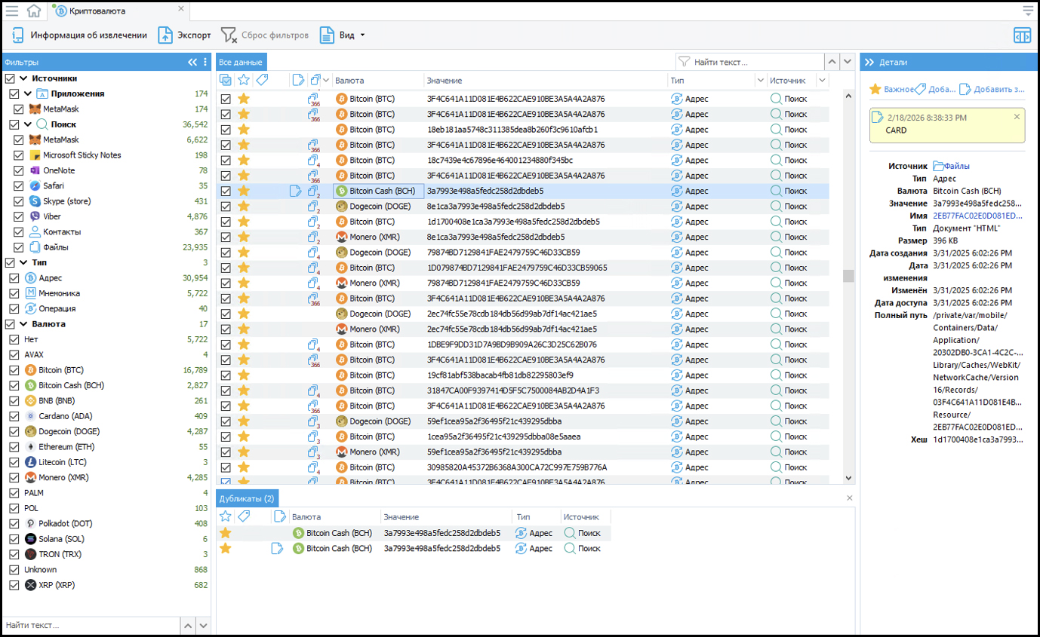Open the Тип column filter dropdown in the main table
The height and width of the screenshot is (637, 1040).
[x=760, y=80]
